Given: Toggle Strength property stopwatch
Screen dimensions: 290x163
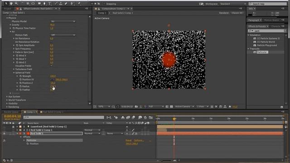Looking at the screenshot, I should (20, 76).
